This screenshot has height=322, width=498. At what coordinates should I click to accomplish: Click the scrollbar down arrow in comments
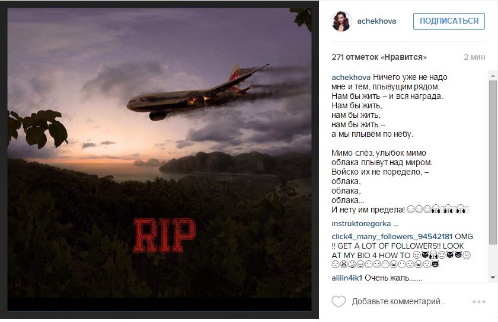[493, 278]
